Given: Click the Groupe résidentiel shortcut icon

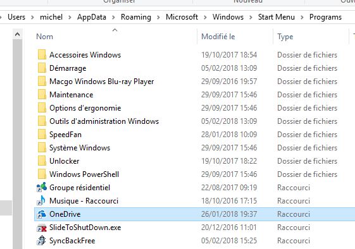Looking at the screenshot, I should coord(42,188).
